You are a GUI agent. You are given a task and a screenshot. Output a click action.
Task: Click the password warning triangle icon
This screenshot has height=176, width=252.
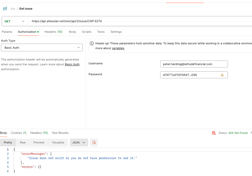222,75
